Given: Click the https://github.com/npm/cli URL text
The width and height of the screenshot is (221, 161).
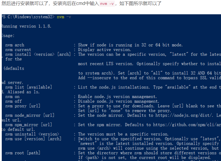Looking at the screenshot, I should (187, 125).
